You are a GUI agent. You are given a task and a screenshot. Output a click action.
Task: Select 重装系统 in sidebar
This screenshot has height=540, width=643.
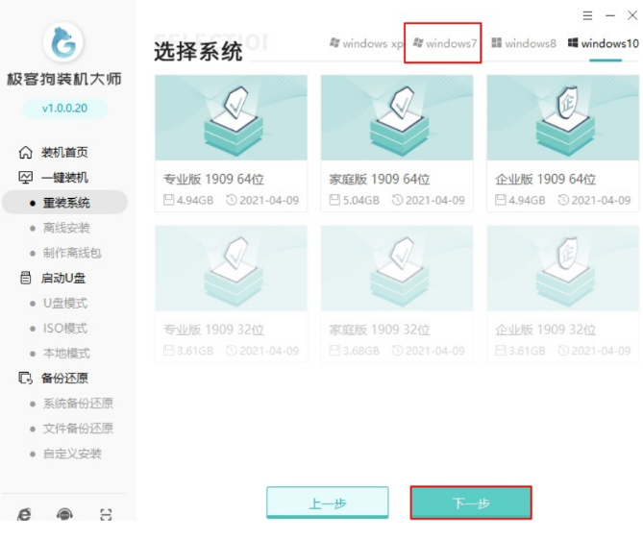(64, 202)
